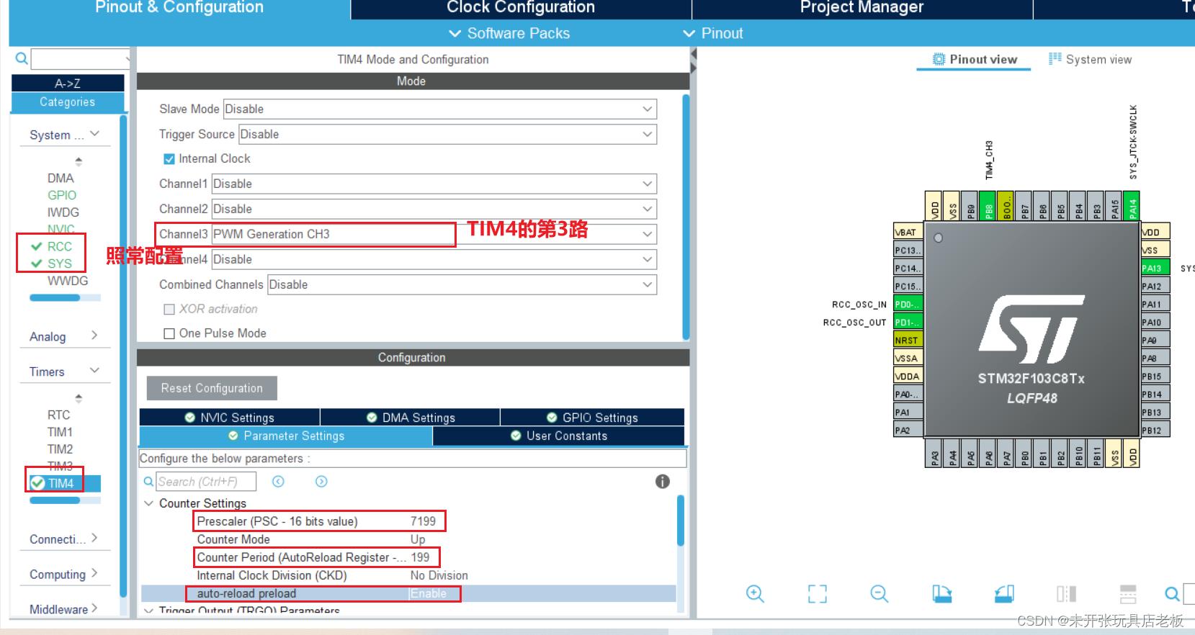
Task: Flip the chip view vertically
Action: pos(1128,593)
